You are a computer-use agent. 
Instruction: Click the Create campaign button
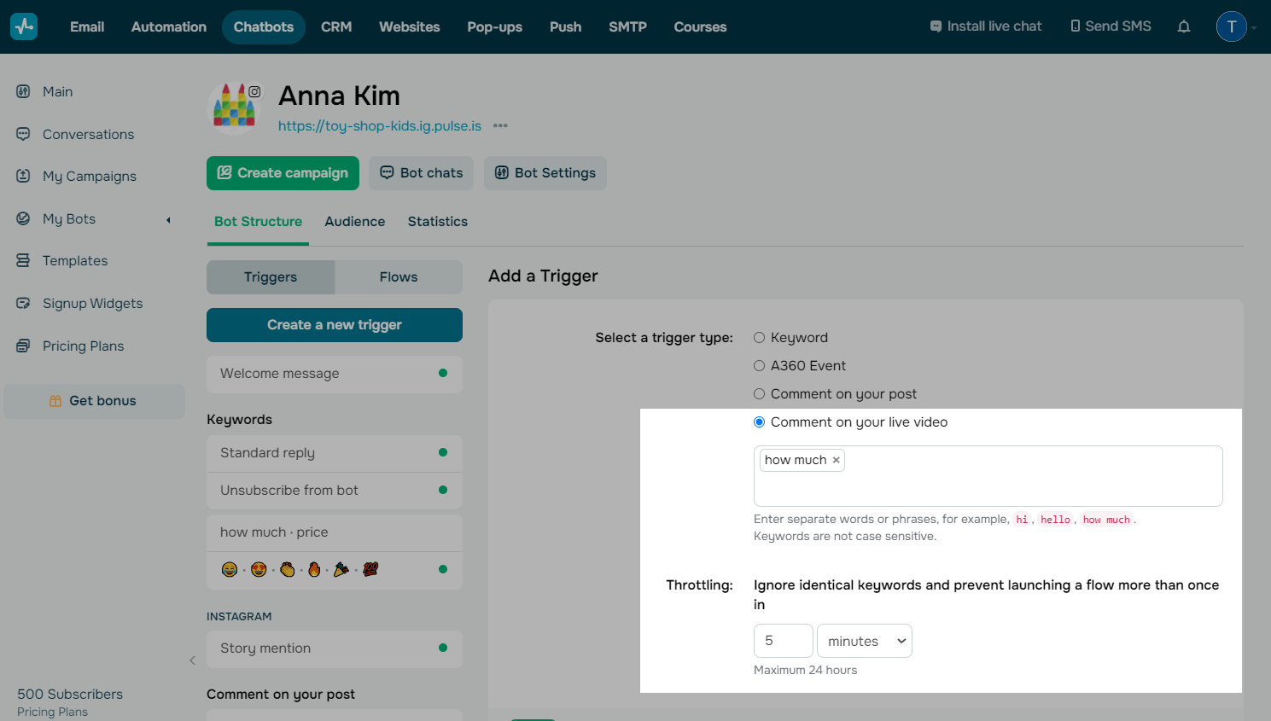point(283,173)
